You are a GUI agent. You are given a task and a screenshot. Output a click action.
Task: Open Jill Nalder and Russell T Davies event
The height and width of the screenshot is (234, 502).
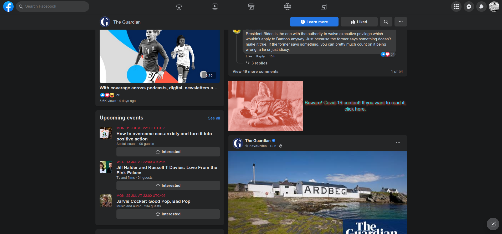pos(167,170)
